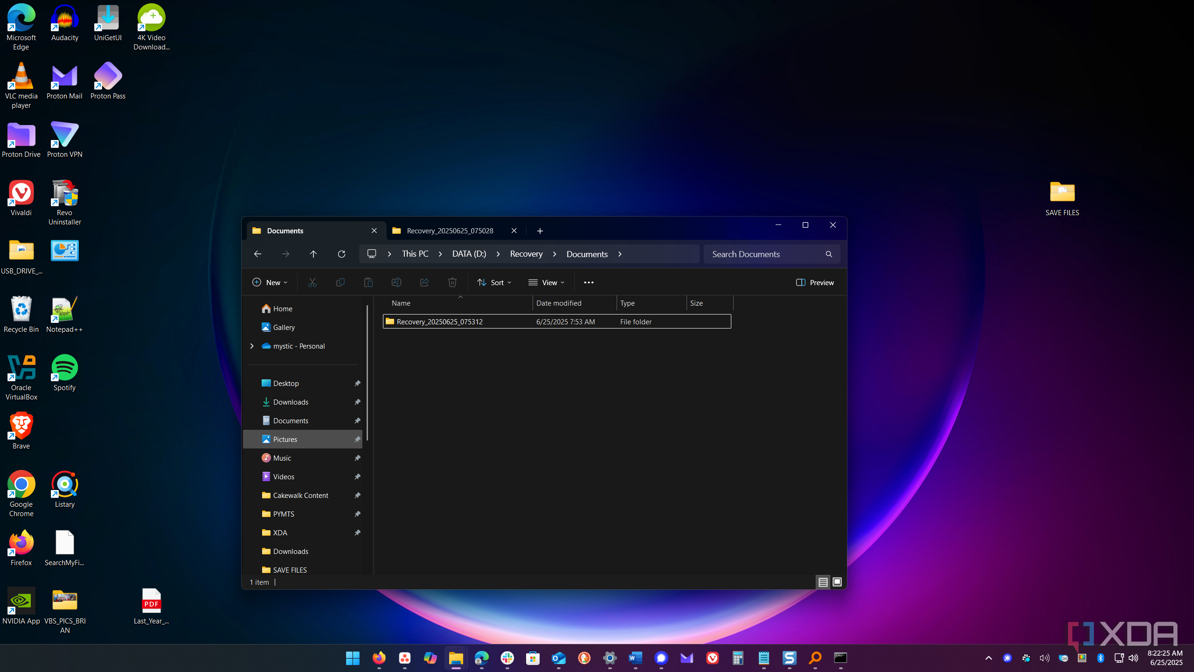Image resolution: width=1194 pixels, height=672 pixels.
Task: Switch to large thumbnails view icon
Action: [x=837, y=582]
